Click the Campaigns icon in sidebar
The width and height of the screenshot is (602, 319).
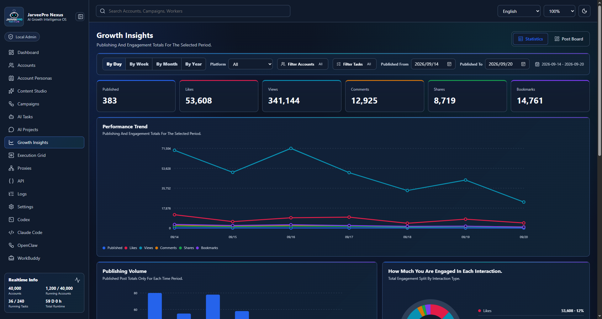pos(11,104)
